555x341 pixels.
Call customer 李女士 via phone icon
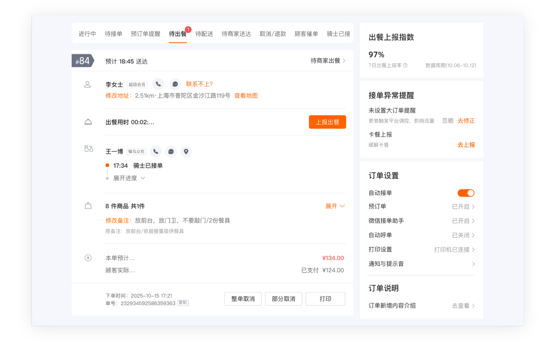pos(158,84)
